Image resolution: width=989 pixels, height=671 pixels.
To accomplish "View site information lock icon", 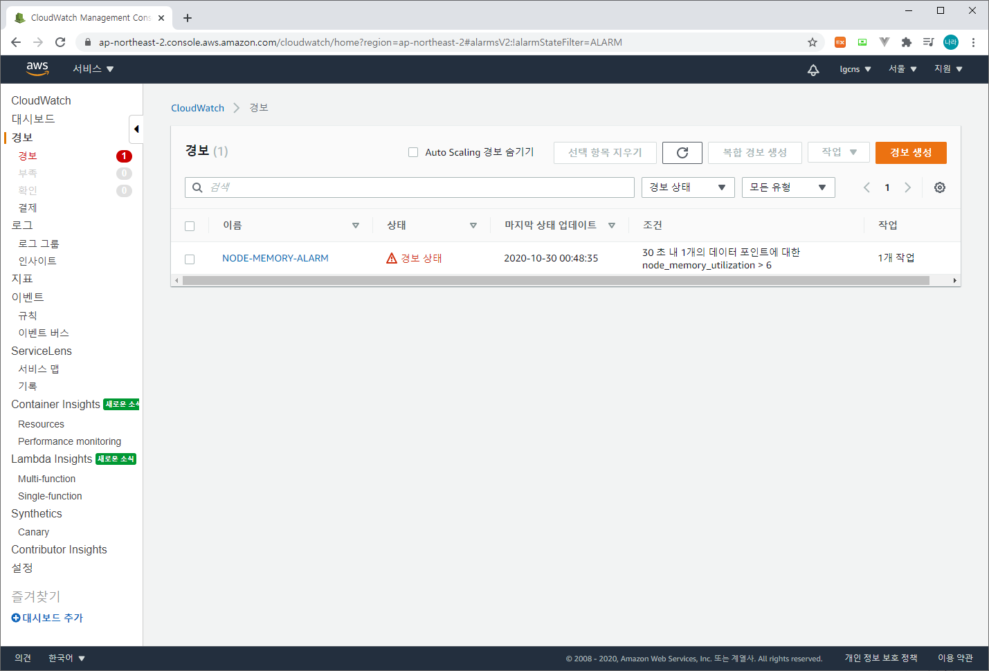I will (x=87, y=42).
